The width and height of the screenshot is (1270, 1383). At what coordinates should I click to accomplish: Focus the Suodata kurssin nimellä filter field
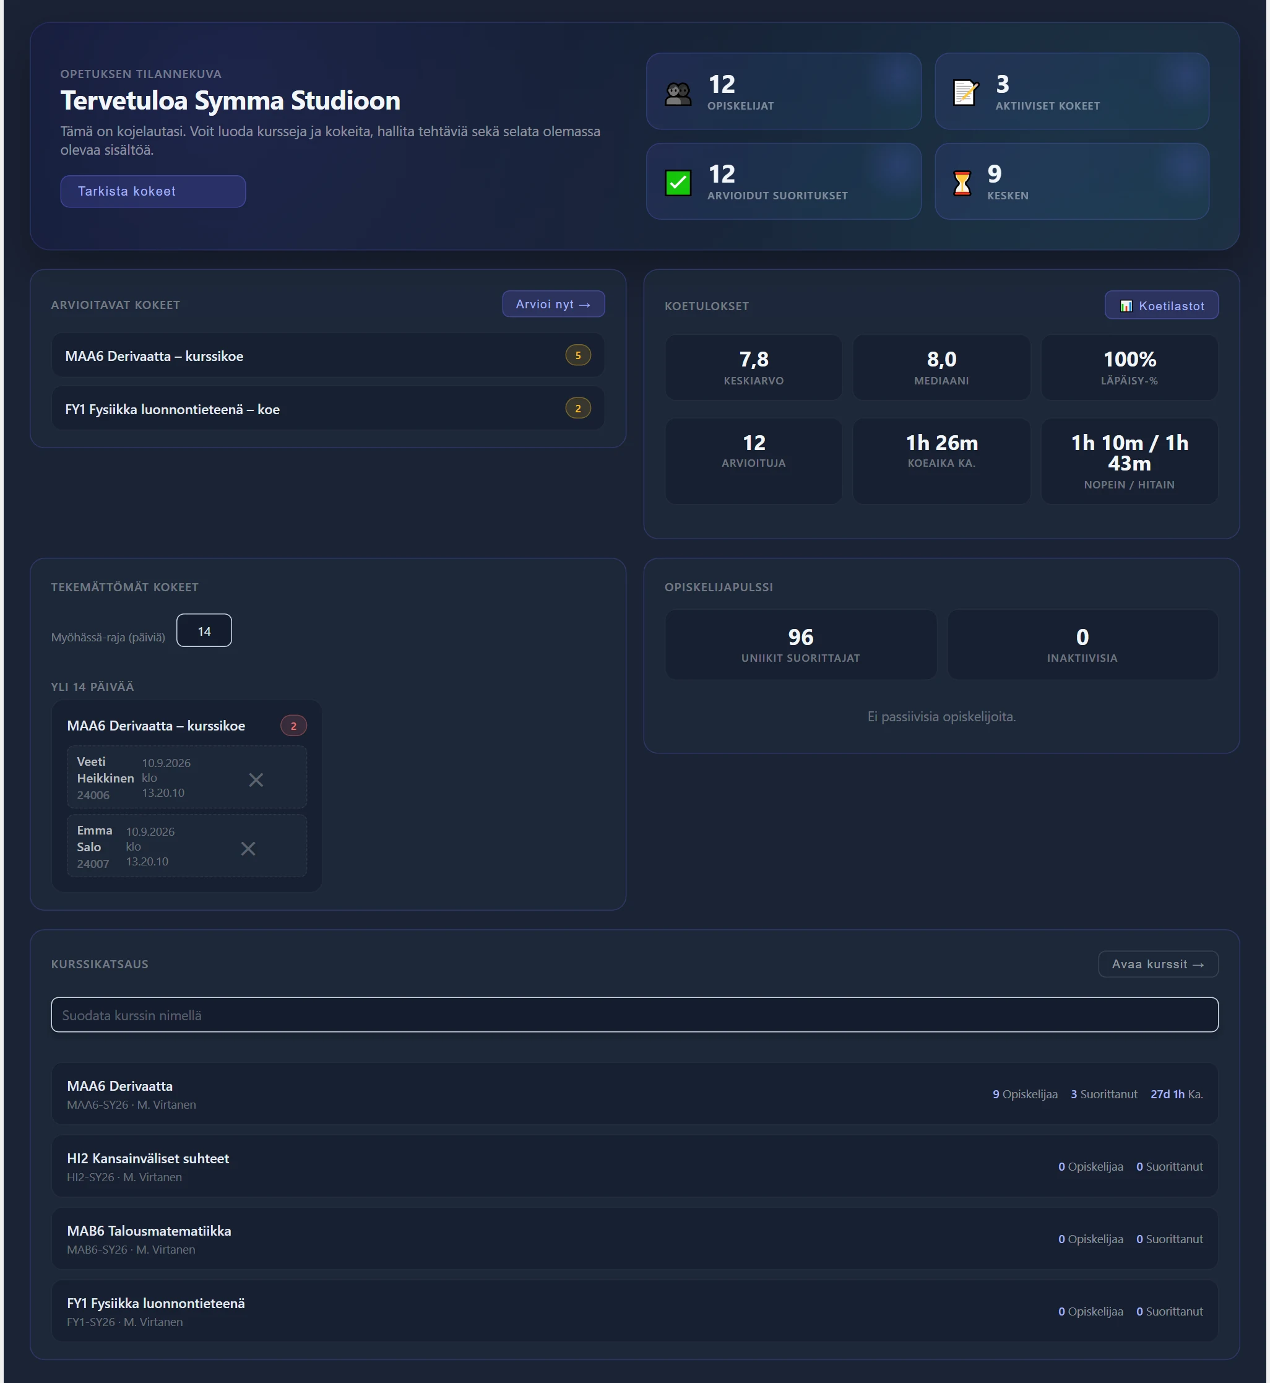tap(634, 1015)
